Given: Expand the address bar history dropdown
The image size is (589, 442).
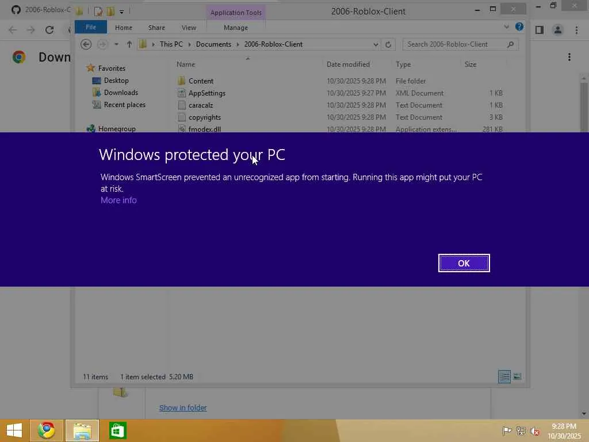Looking at the screenshot, I should (375, 44).
